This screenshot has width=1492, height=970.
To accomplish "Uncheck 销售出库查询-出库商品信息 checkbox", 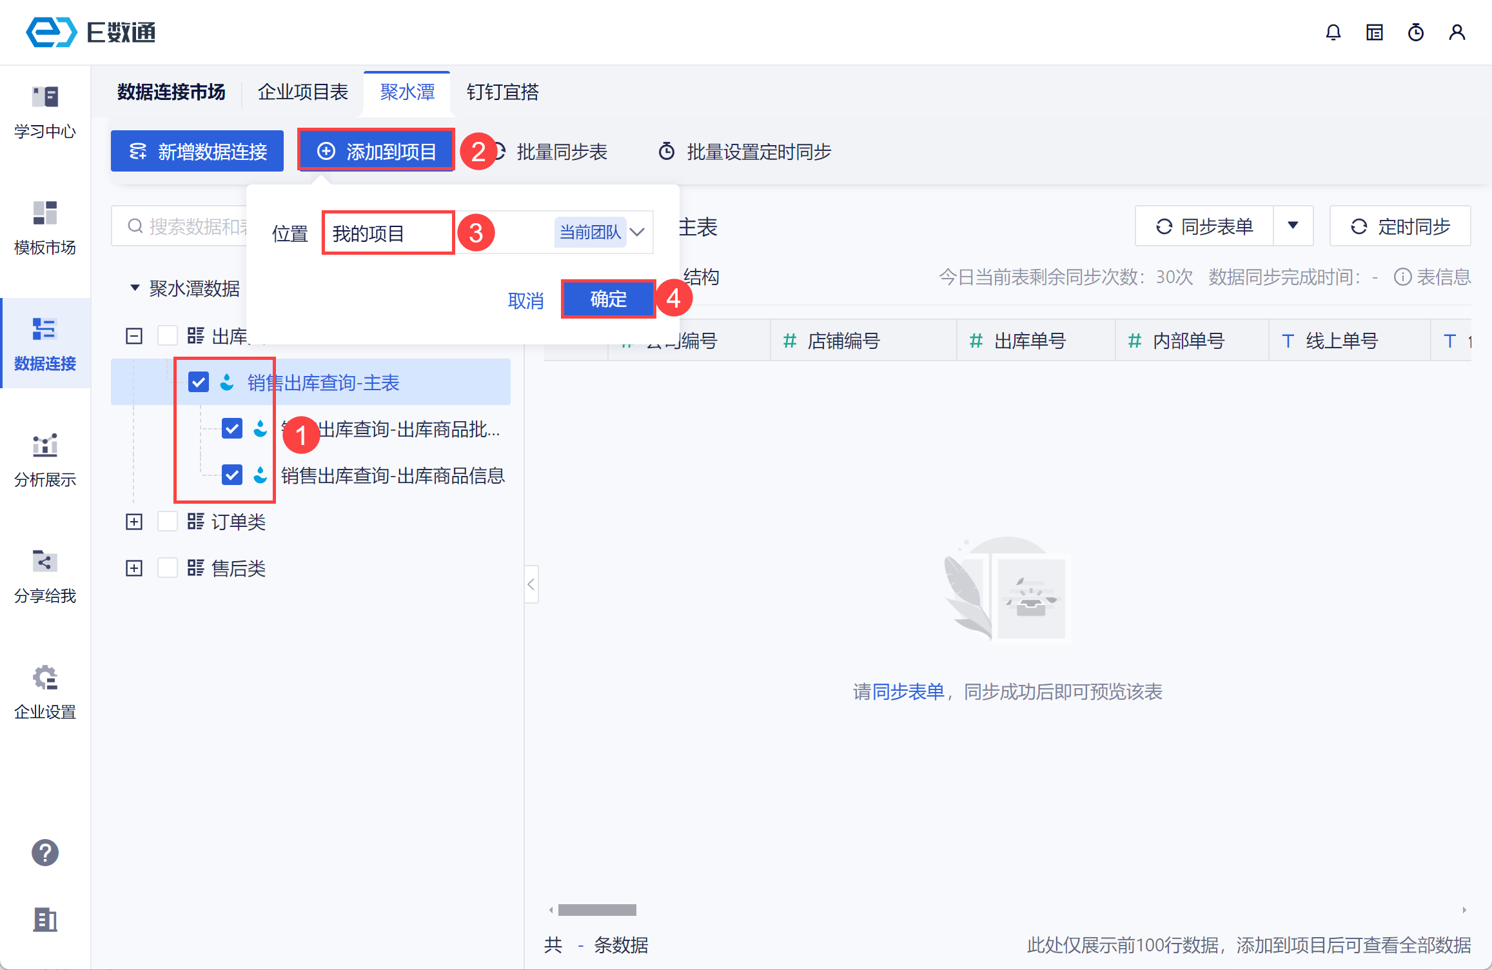I will click(232, 475).
